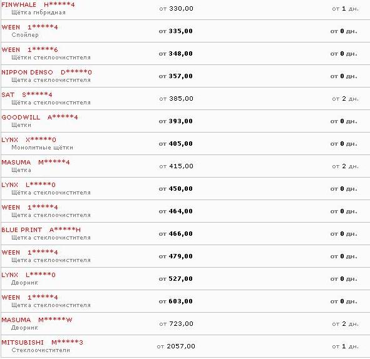The height and width of the screenshot is (359, 370).
Task: Open MASUMA M*****4 listing
Action: 36,163
